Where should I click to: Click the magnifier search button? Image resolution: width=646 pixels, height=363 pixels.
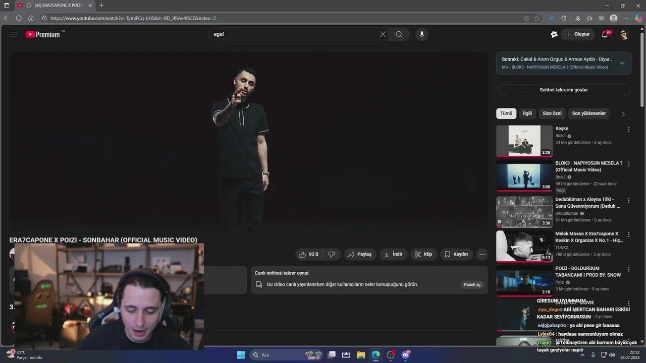(x=399, y=34)
